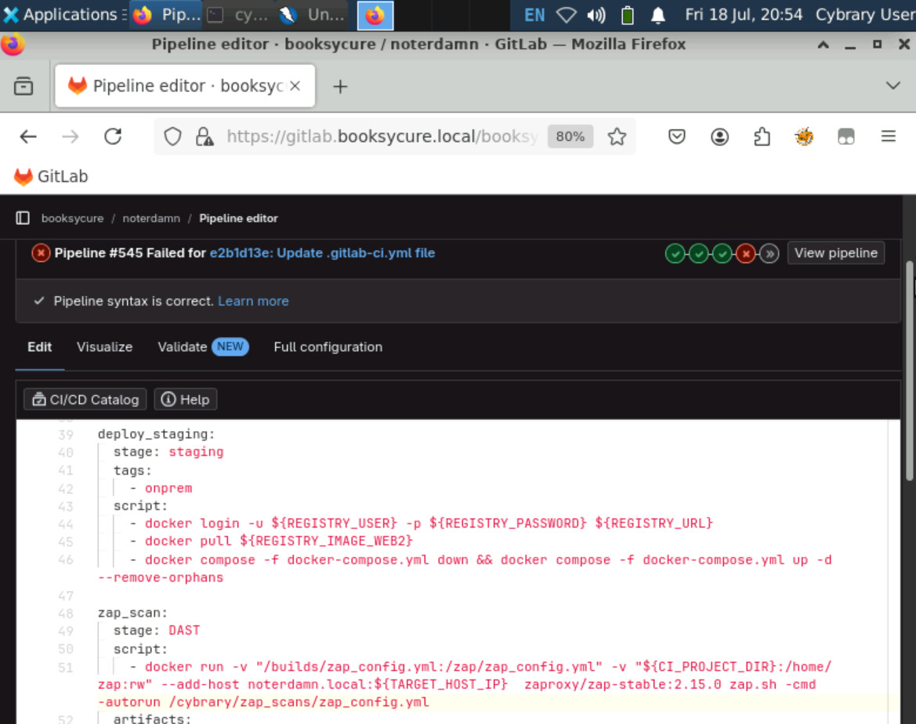The image size is (916, 724).
Task: Bookmark this page with star icon
Action: click(x=617, y=137)
